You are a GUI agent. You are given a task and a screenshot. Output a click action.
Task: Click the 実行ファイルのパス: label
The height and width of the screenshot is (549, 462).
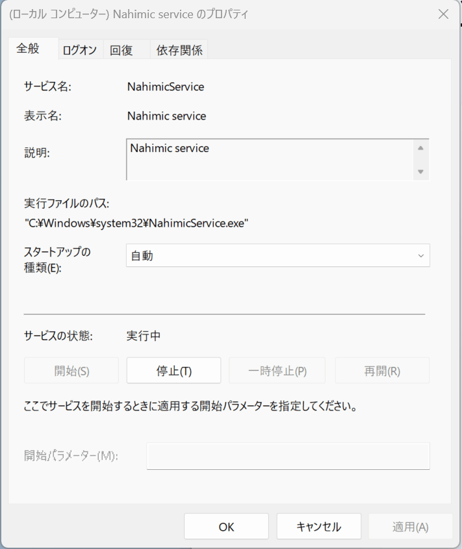click(x=66, y=203)
